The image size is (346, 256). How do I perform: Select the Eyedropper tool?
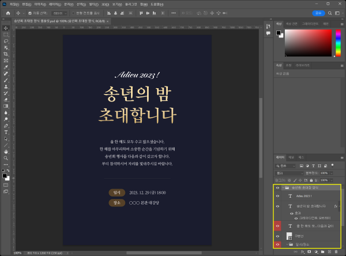(6, 67)
